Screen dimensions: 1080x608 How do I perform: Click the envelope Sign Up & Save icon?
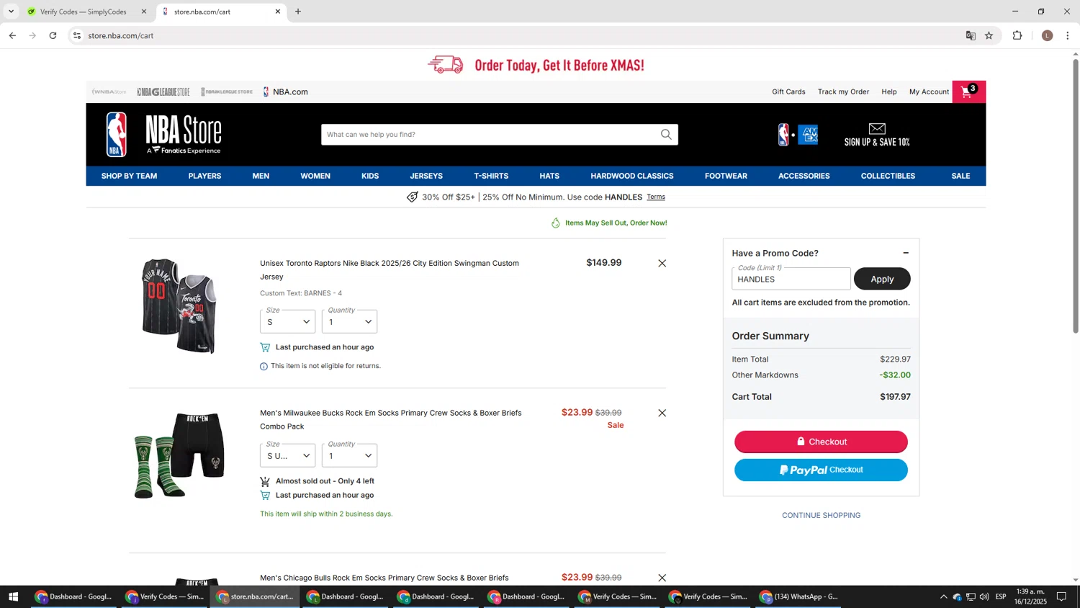tap(877, 128)
